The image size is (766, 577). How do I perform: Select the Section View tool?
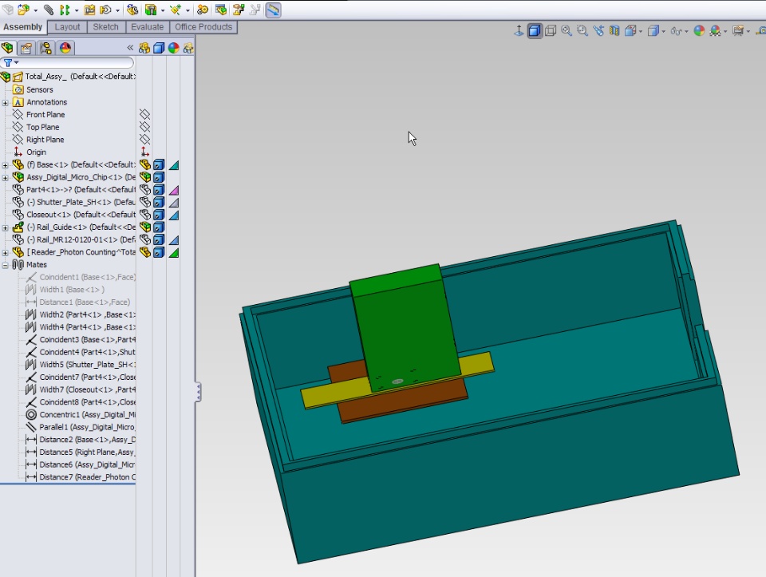[614, 31]
